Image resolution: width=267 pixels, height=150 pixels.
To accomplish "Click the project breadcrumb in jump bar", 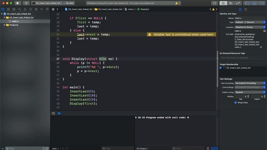I will pos(78,9).
